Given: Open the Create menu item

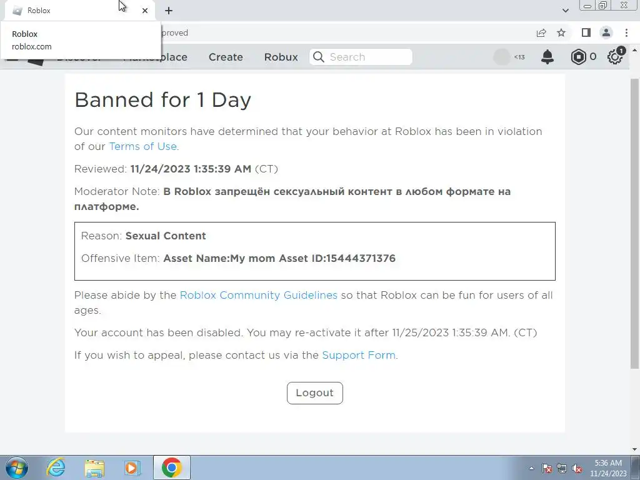Looking at the screenshot, I should tap(226, 57).
